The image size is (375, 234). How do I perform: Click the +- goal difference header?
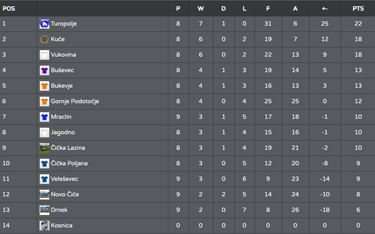point(325,8)
